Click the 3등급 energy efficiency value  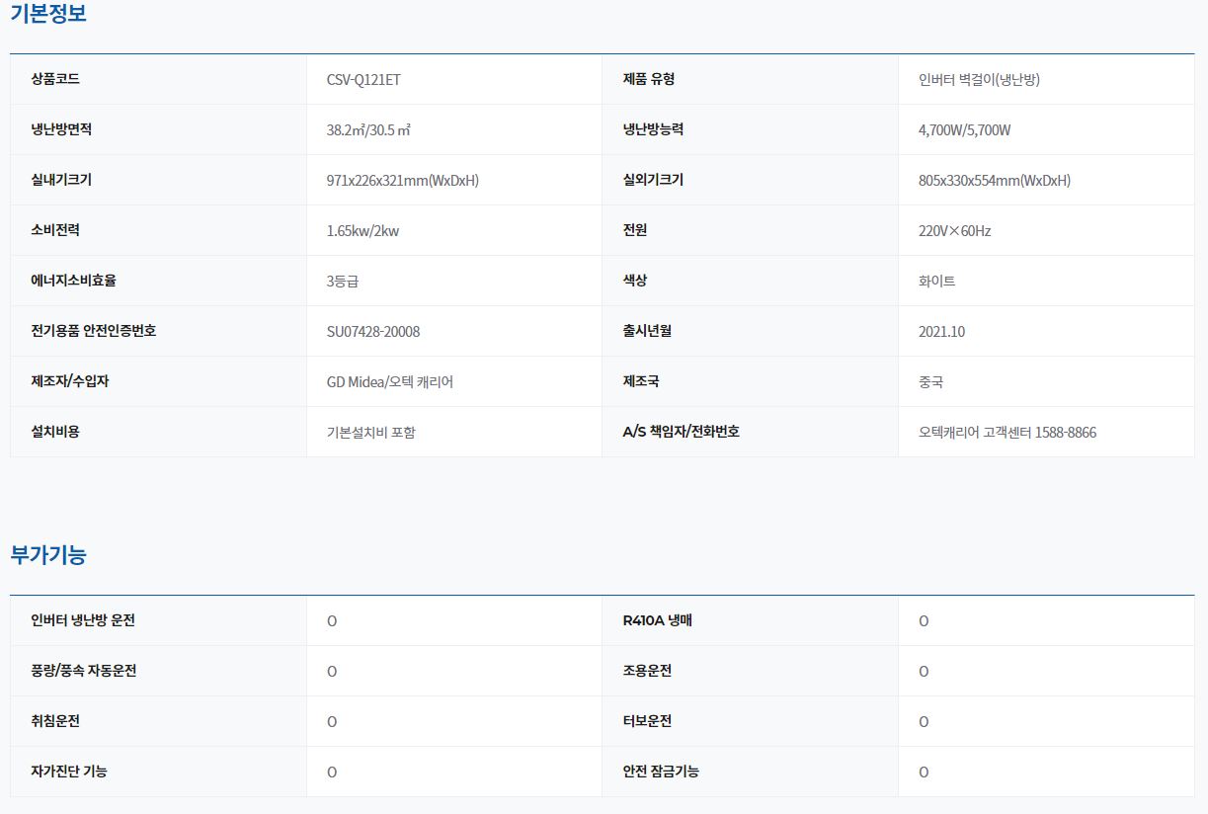(343, 282)
